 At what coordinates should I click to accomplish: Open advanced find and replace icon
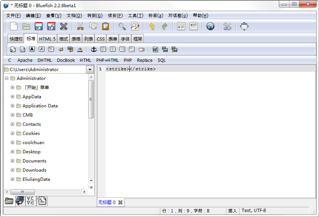pyautogui.click(x=135, y=26)
